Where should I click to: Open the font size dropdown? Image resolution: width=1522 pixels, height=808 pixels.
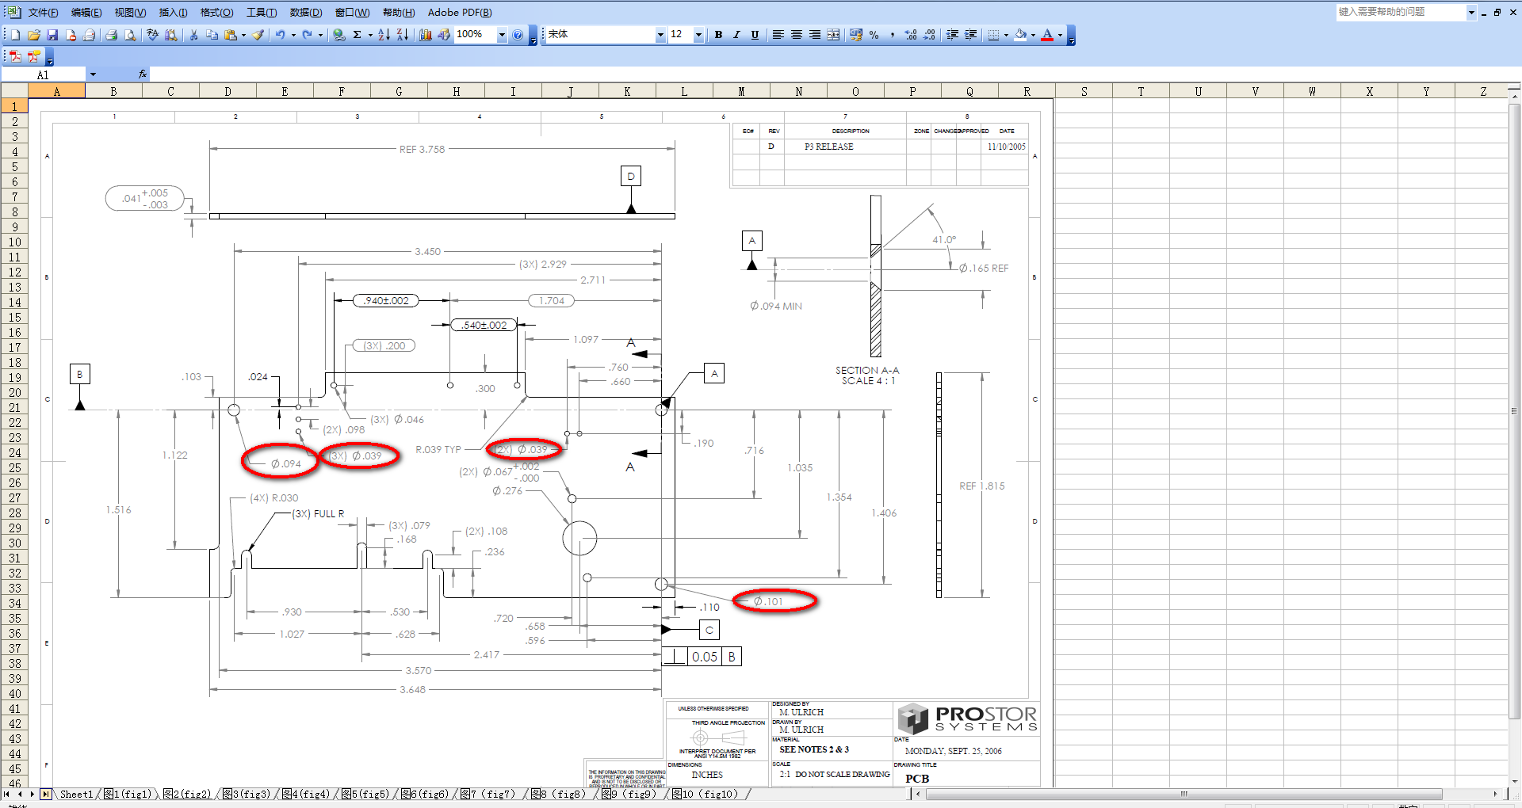(x=698, y=35)
